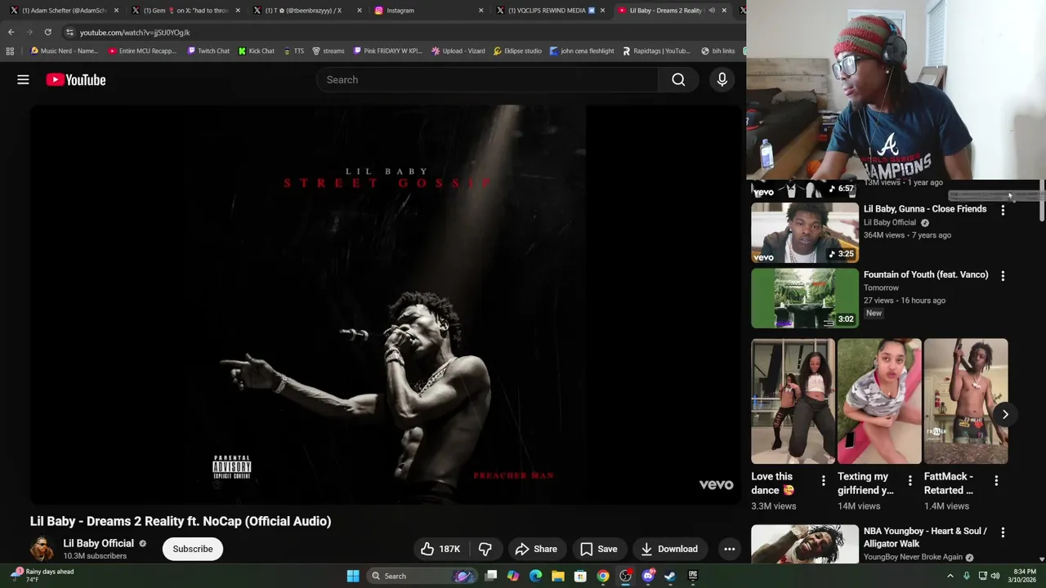The width and height of the screenshot is (1046, 588).
Task: Open Twitch Chat bookmark
Action: (208, 51)
